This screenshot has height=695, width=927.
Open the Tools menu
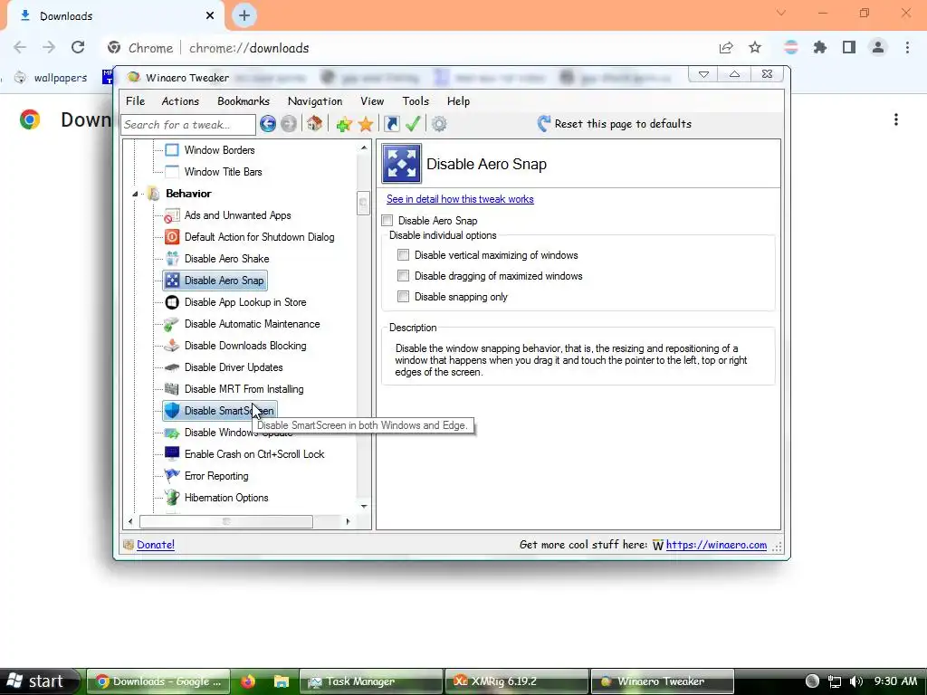[416, 101]
